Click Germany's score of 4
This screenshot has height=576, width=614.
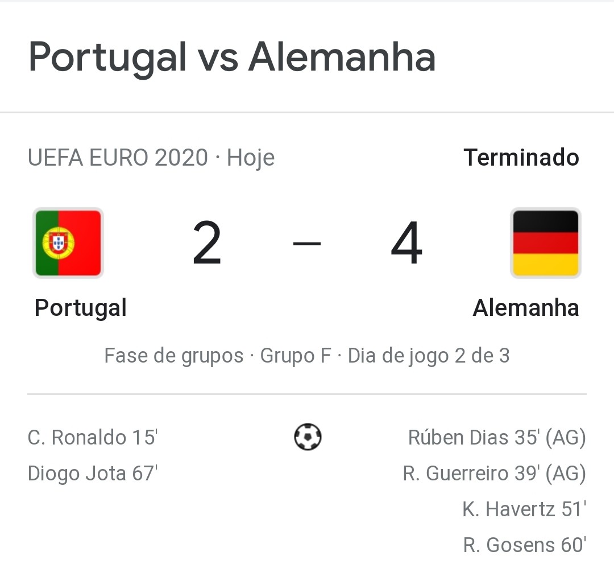[407, 243]
